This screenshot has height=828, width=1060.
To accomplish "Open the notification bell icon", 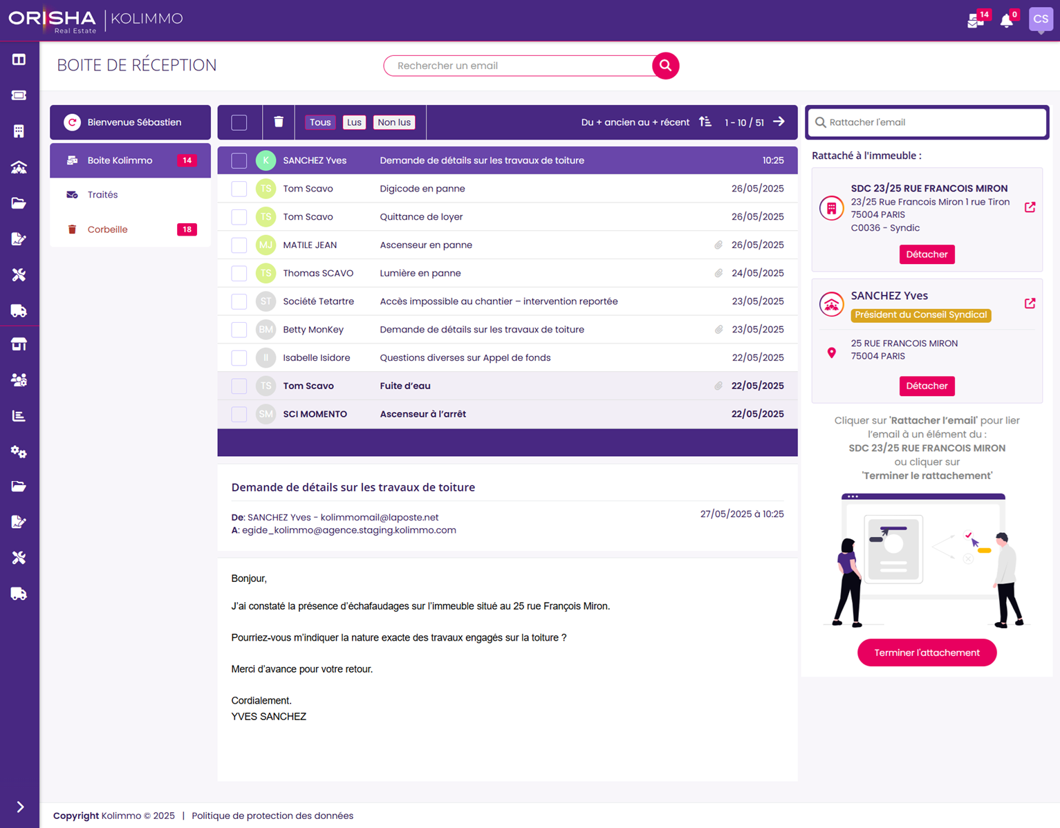I will [1007, 21].
